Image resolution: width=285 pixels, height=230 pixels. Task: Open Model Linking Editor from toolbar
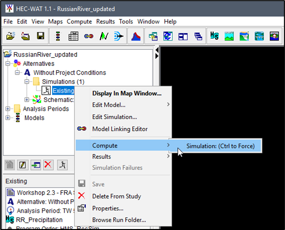pos(89,36)
